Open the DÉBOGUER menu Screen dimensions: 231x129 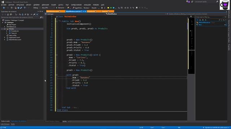[x=45, y=5]
